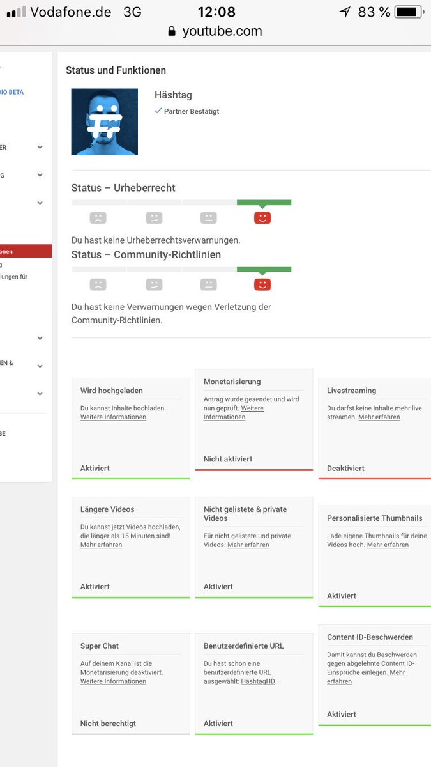
Task: Open the 'lungen für' sidebar entry
Action: coord(14,277)
